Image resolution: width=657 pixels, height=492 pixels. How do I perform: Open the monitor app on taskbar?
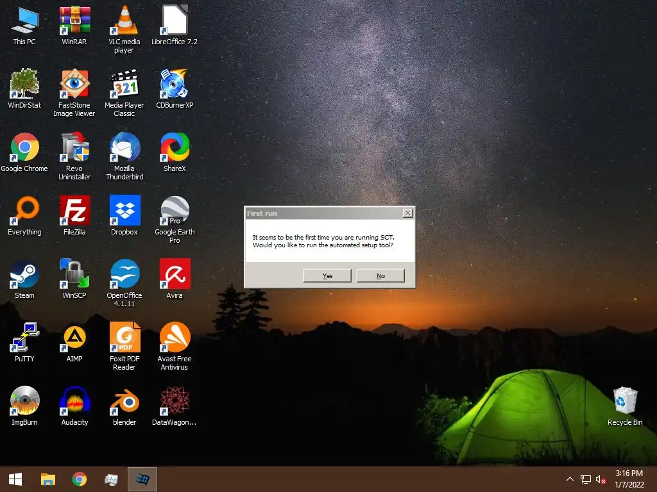pos(111,479)
